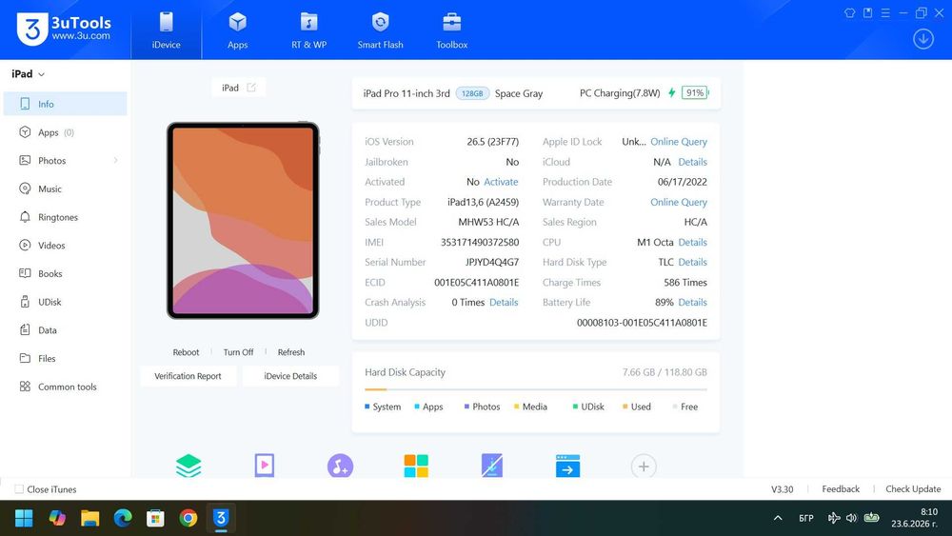Switch to the Apps tab in top bar
The width and height of the screenshot is (952, 536).
pos(237,30)
